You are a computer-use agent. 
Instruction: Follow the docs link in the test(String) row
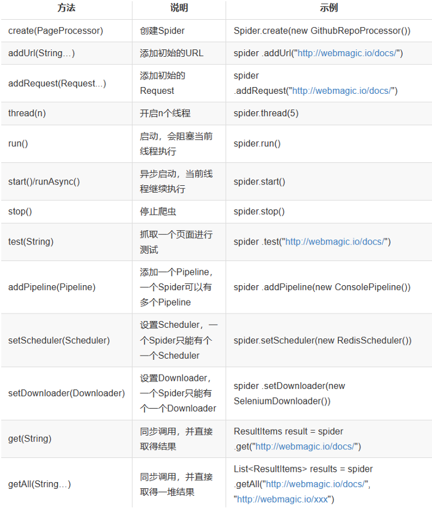(336, 242)
